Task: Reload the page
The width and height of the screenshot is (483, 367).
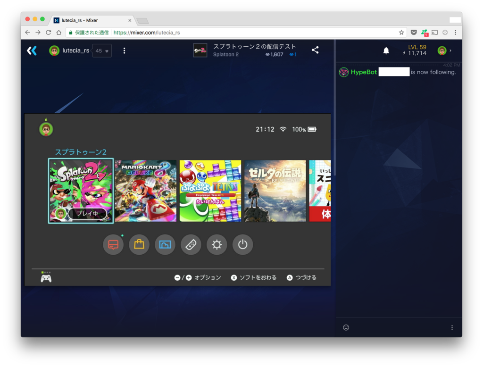Action: point(49,33)
